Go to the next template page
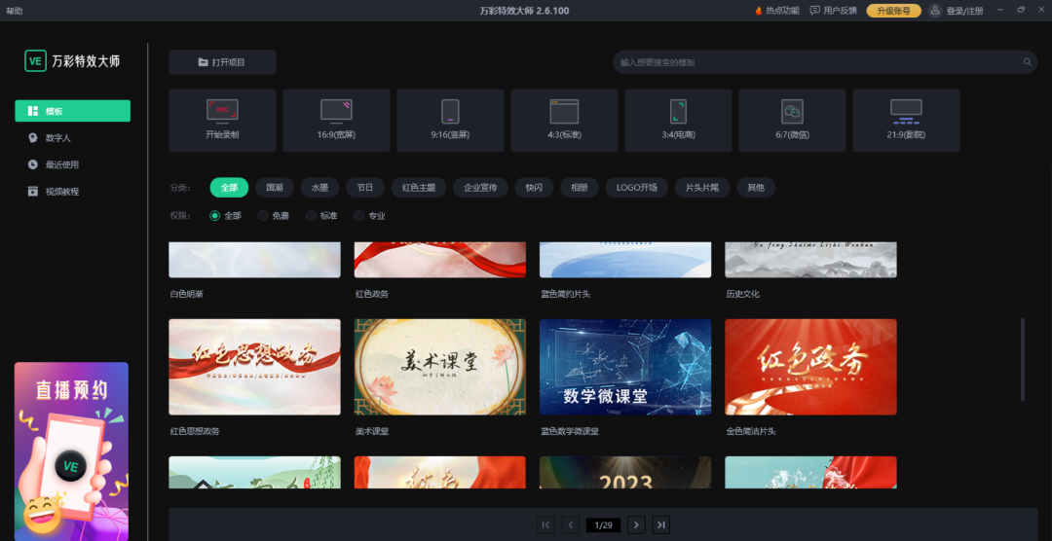This screenshot has width=1052, height=541. pos(637,524)
